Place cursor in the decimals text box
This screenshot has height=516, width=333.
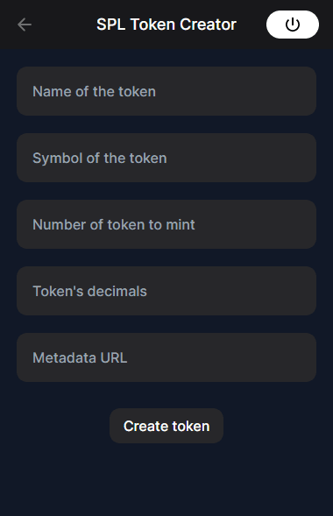click(166, 291)
